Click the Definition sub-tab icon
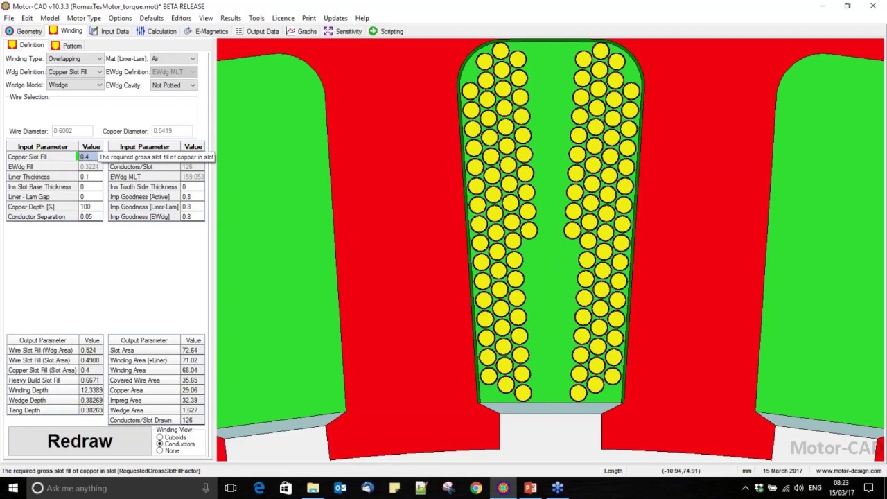The height and width of the screenshot is (499, 887). pyautogui.click(x=12, y=45)
